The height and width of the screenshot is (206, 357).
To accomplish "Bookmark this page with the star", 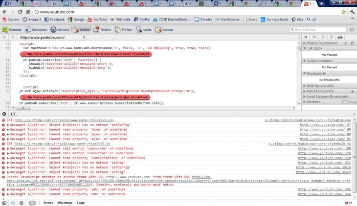I will [x=344, y=12].
